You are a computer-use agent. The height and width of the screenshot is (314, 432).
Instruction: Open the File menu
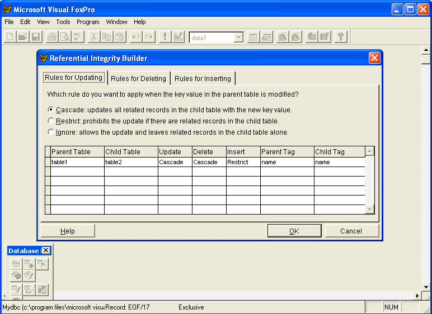click(9, 22)
